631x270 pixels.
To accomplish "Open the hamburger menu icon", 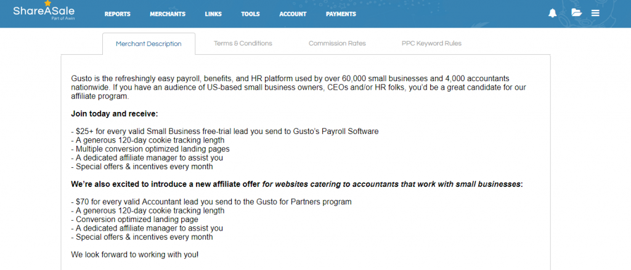I will point(595,14).
